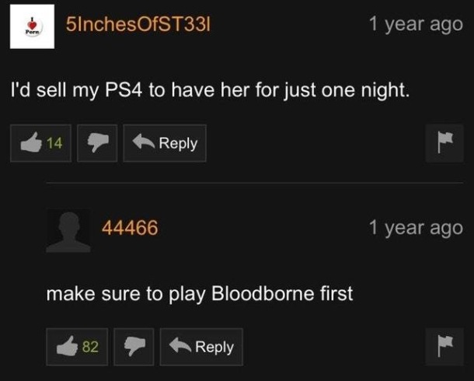Reply to the PS4 comment
Image resolution: width=474 pixels, height=381 pixels.
[x=165, y=143]
